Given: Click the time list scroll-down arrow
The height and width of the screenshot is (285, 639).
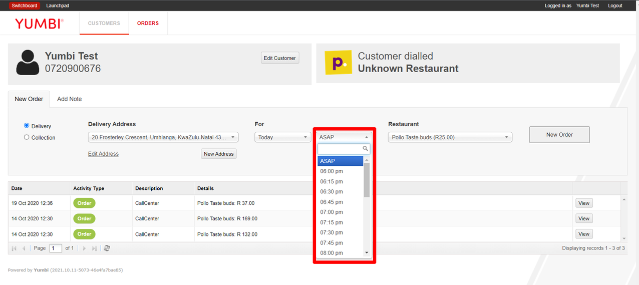Looking at the screenshot, I should (367, 253).
